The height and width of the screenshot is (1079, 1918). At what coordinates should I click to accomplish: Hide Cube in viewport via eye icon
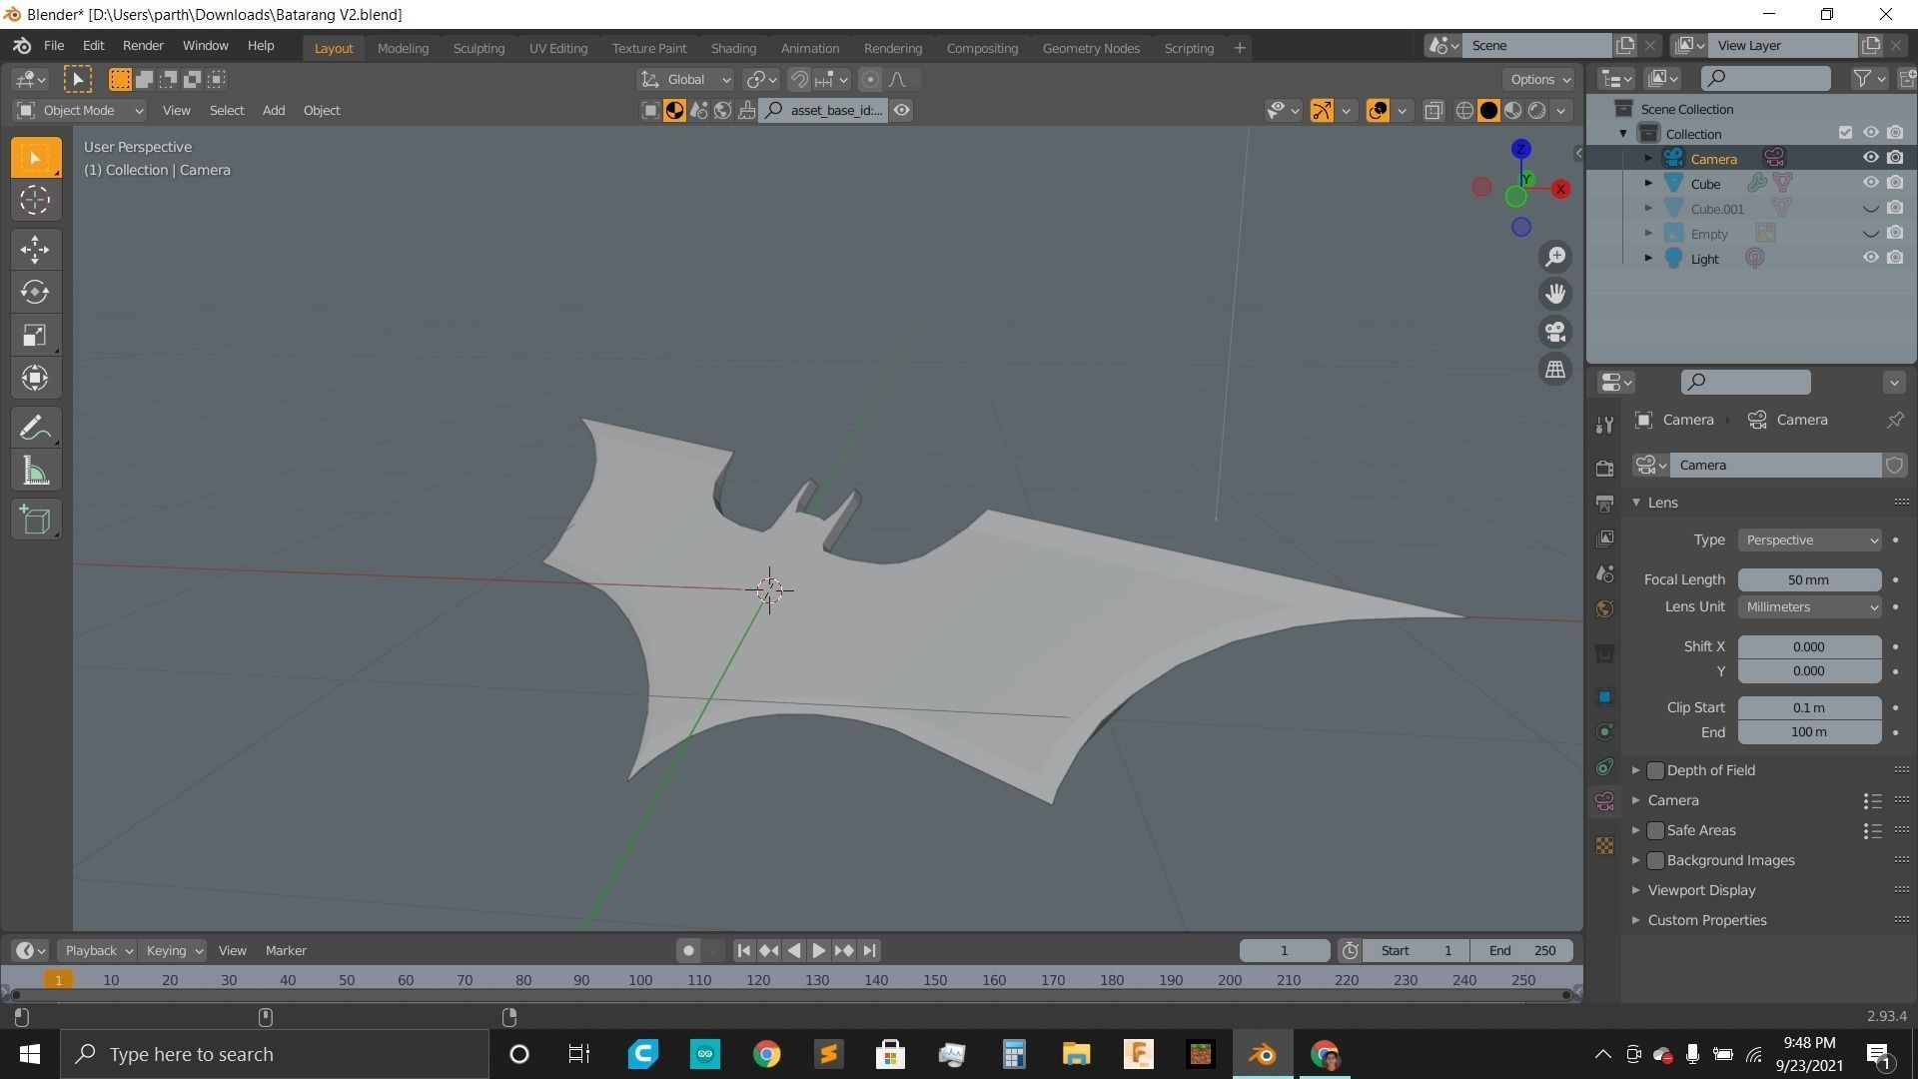tap(1871, 183)
